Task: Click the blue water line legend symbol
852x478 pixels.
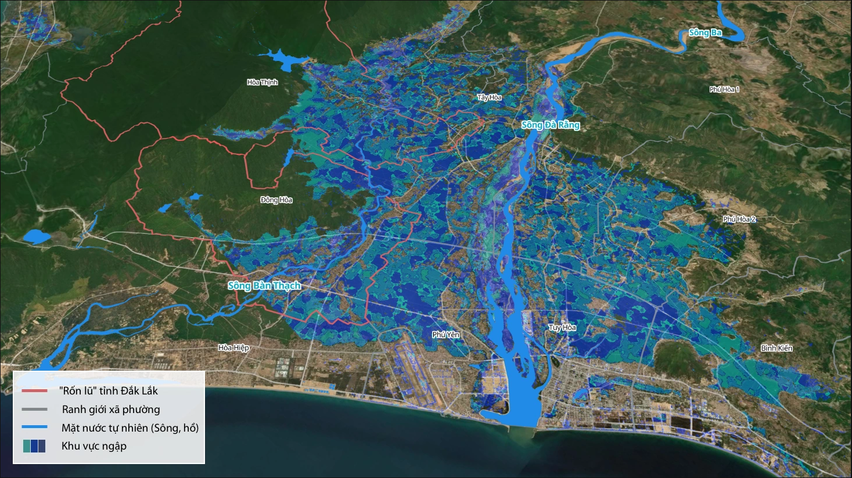Action: 34,428
